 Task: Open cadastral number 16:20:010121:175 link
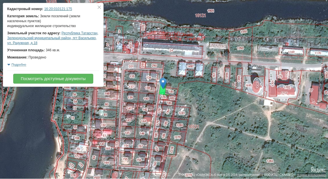coord(58,9)
